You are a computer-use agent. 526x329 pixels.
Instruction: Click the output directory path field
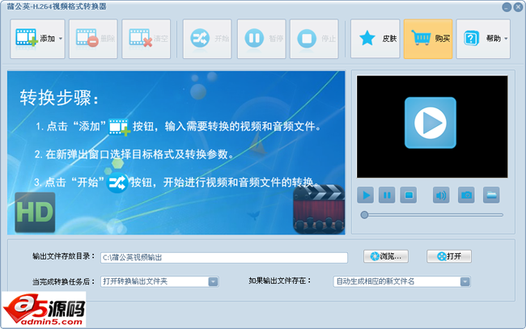coord(223,257)
